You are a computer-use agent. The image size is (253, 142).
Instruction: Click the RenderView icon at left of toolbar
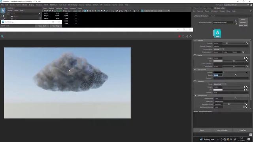[3, 36]
